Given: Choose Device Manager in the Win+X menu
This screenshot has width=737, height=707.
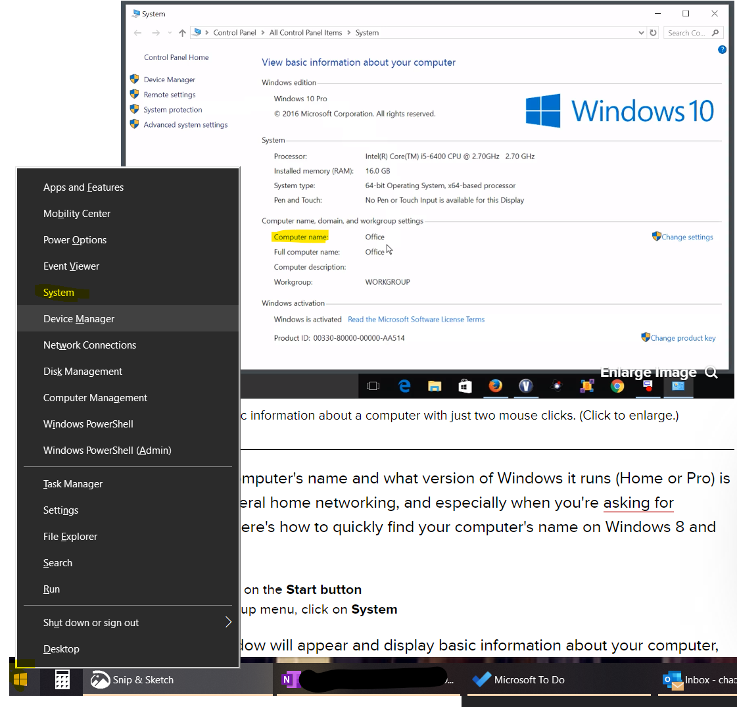Looking at the screenshot, I should click(x=128, y=319).
